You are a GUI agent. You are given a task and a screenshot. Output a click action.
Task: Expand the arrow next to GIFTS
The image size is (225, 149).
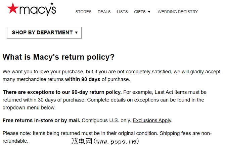tap(149, 12)
